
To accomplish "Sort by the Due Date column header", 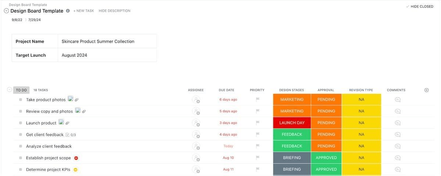I will [226, 90].
